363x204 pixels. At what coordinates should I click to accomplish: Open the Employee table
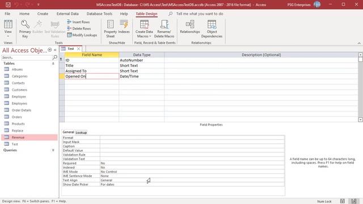pos(19,97)
